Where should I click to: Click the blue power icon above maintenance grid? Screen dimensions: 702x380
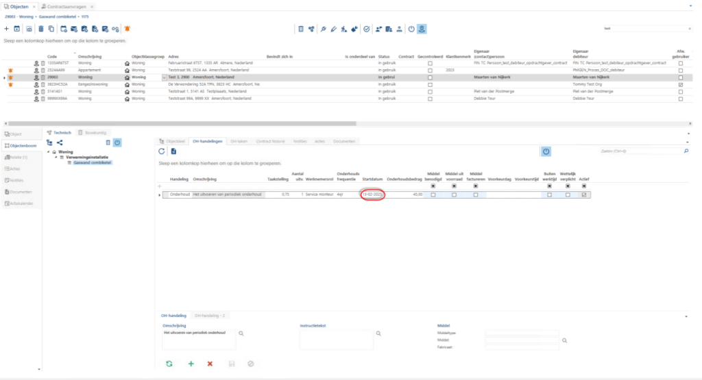[546, 151]
